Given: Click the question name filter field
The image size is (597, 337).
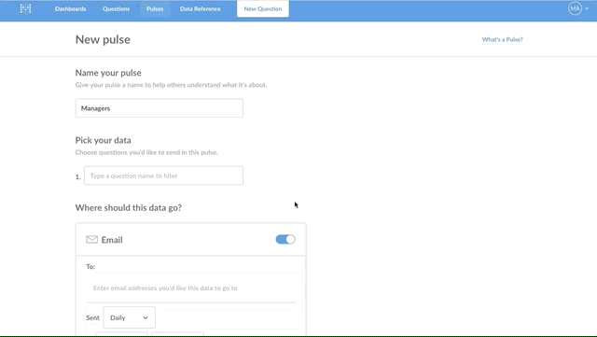Looking at the screenshot, I should (x=164, y=176).
